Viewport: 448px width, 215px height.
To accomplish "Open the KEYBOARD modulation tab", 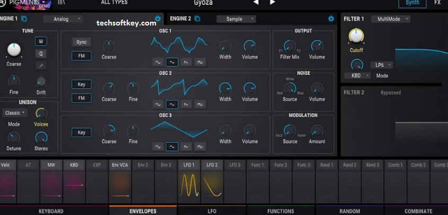I will pyautogui.click(x=51, y=211).
